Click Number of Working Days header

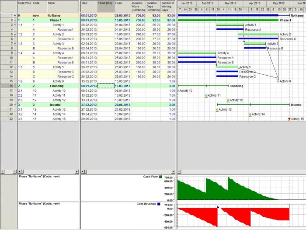(168, 7)
